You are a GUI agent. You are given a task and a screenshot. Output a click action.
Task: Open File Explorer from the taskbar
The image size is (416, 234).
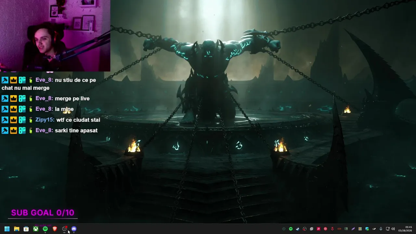click(x=17, y=229)
